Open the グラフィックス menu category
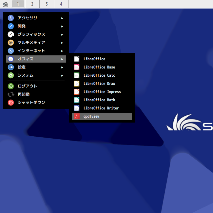 tap(36, 34)
